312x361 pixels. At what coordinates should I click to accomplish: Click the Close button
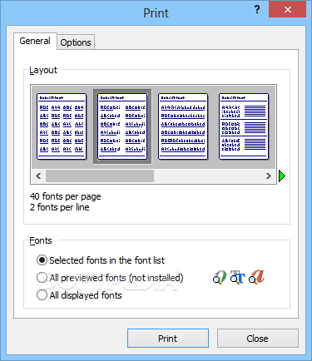point(258,339)
